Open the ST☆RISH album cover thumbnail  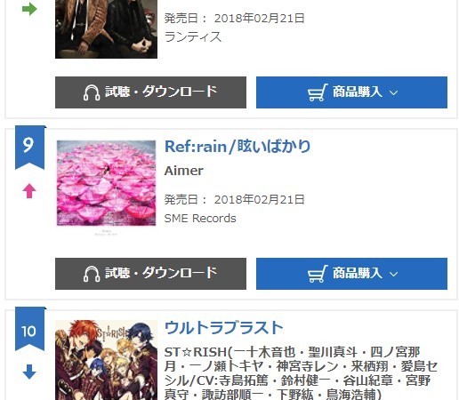(106, 360)
